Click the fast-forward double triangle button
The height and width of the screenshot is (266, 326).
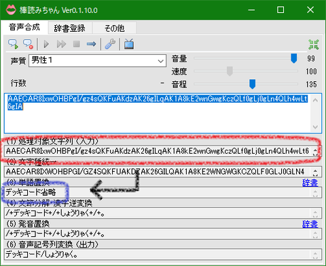[61, 44]
